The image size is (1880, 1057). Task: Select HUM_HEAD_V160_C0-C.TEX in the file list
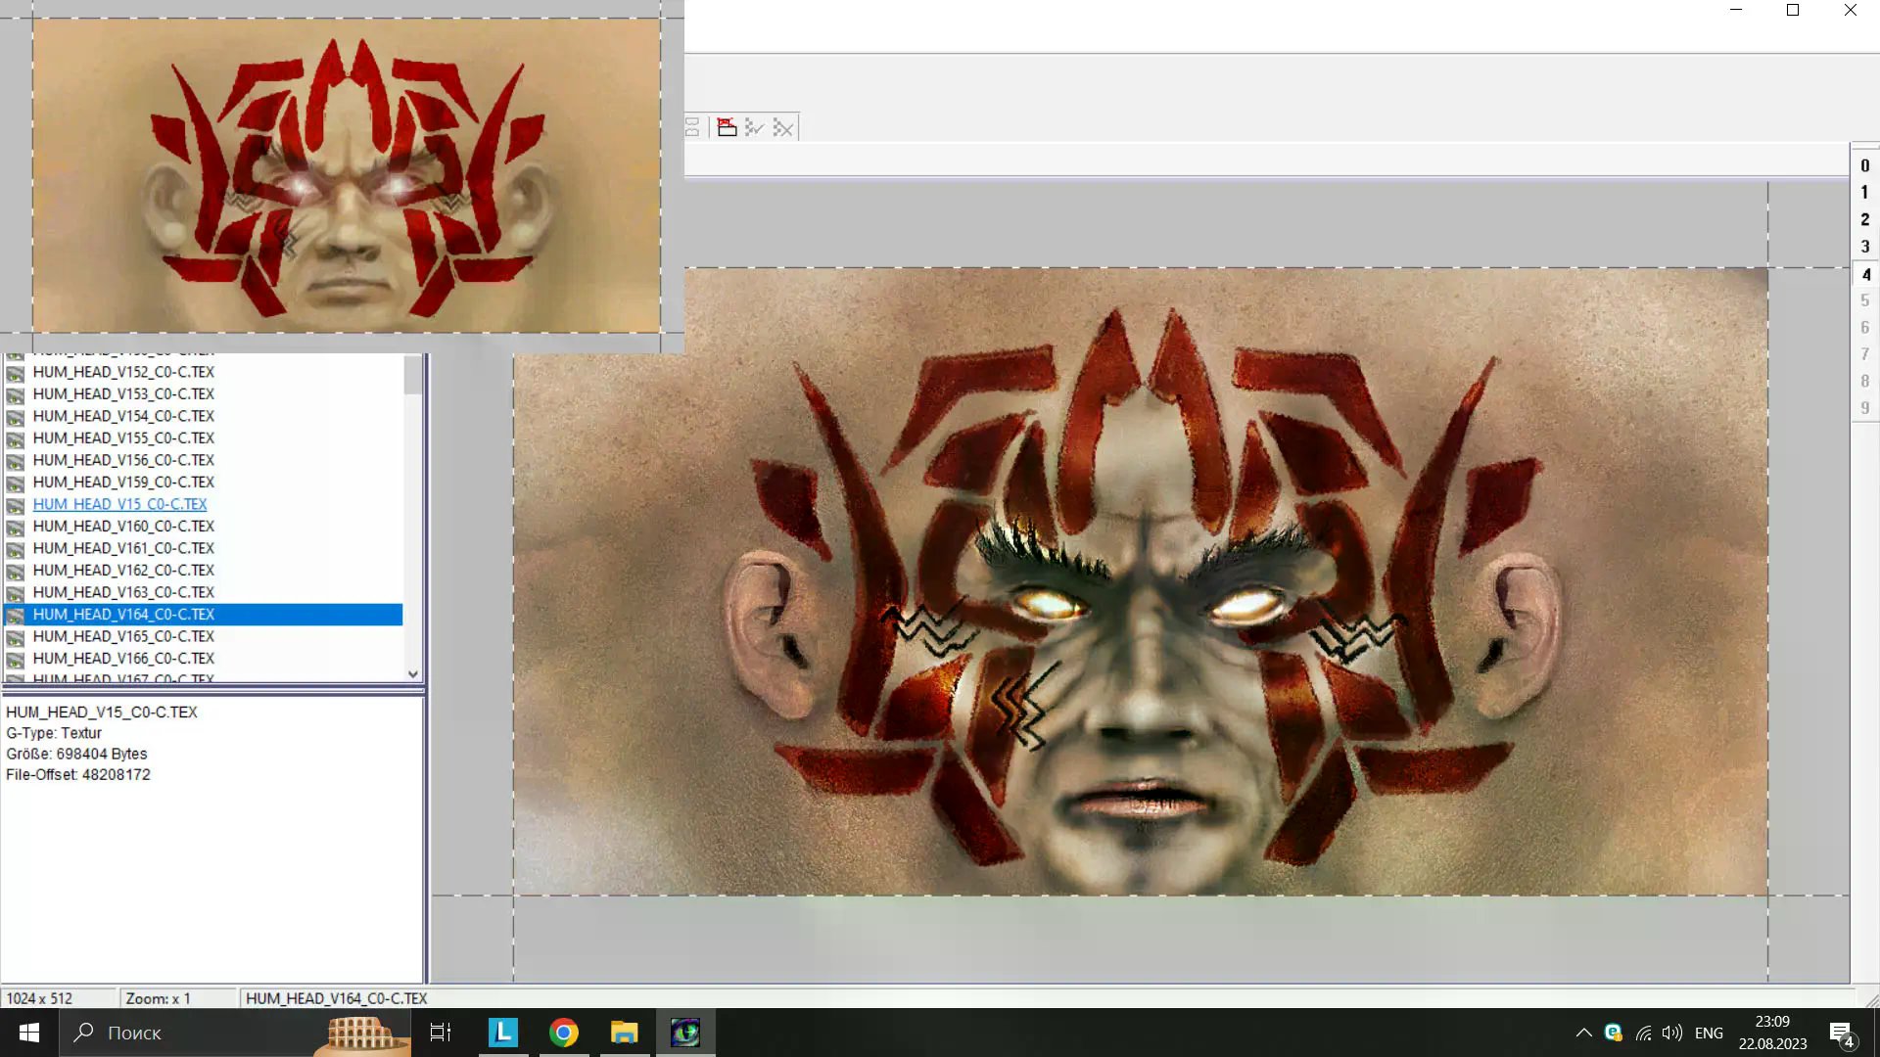pyautogui.click(x=123, y=527)
